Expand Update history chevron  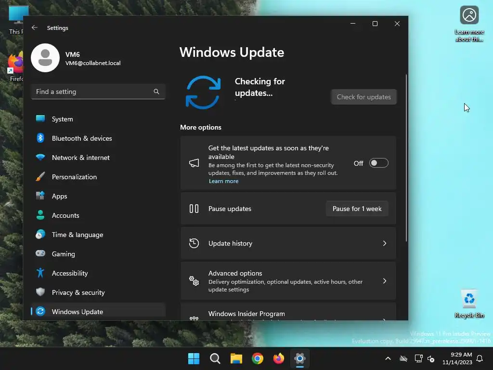point(385,243)
